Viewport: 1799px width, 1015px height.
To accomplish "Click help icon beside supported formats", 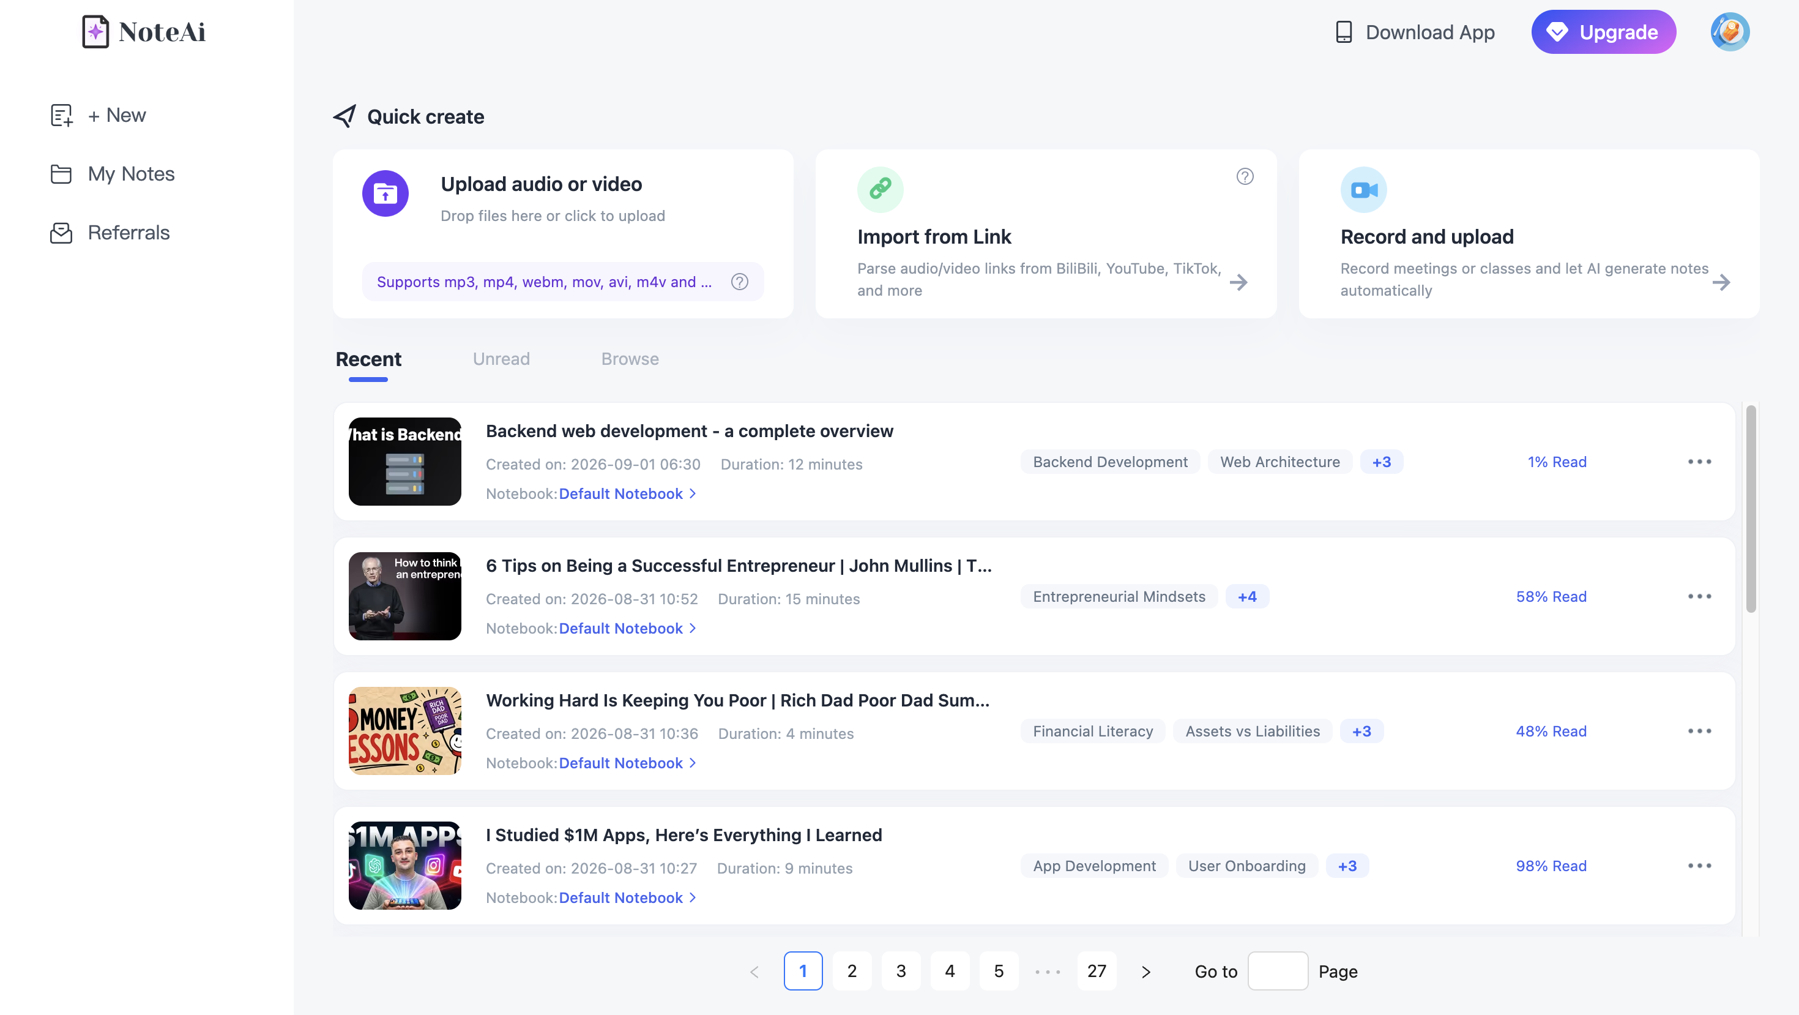I will coord(740,282).
